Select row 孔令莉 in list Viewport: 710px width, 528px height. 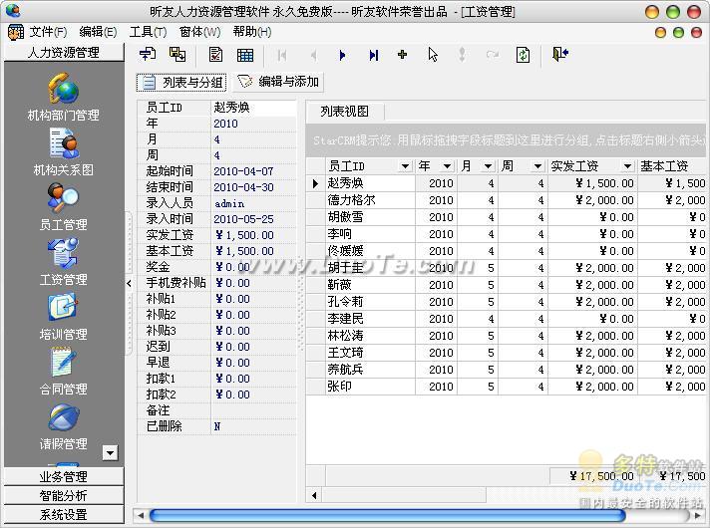pyautogui.click(x=506, y=302)
